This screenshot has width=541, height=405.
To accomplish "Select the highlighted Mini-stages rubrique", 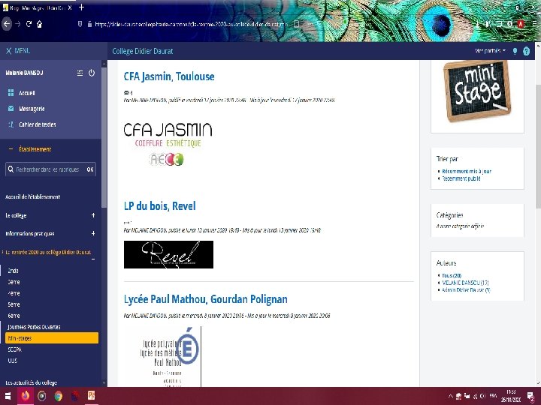I will 52,338.
